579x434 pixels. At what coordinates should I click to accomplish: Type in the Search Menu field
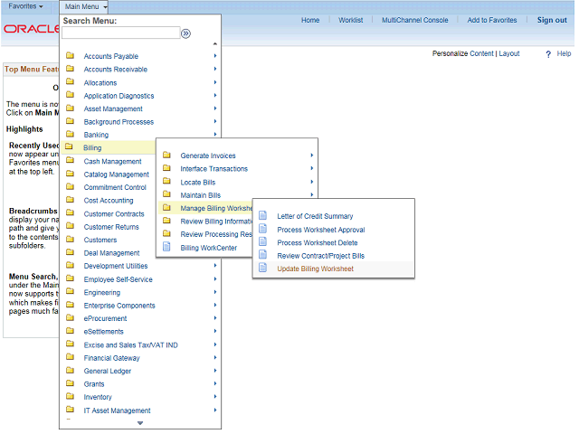120,33
